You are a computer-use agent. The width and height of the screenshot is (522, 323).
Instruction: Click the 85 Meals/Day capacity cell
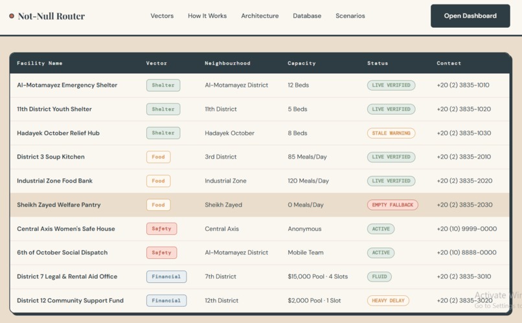pos(307,157)
